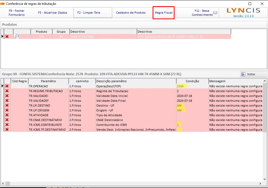Image resolution: width=268 pixels, height=188 pixels.
Task: Click the Grupo column header in Produtos
Action: click(x=61, y=32)
